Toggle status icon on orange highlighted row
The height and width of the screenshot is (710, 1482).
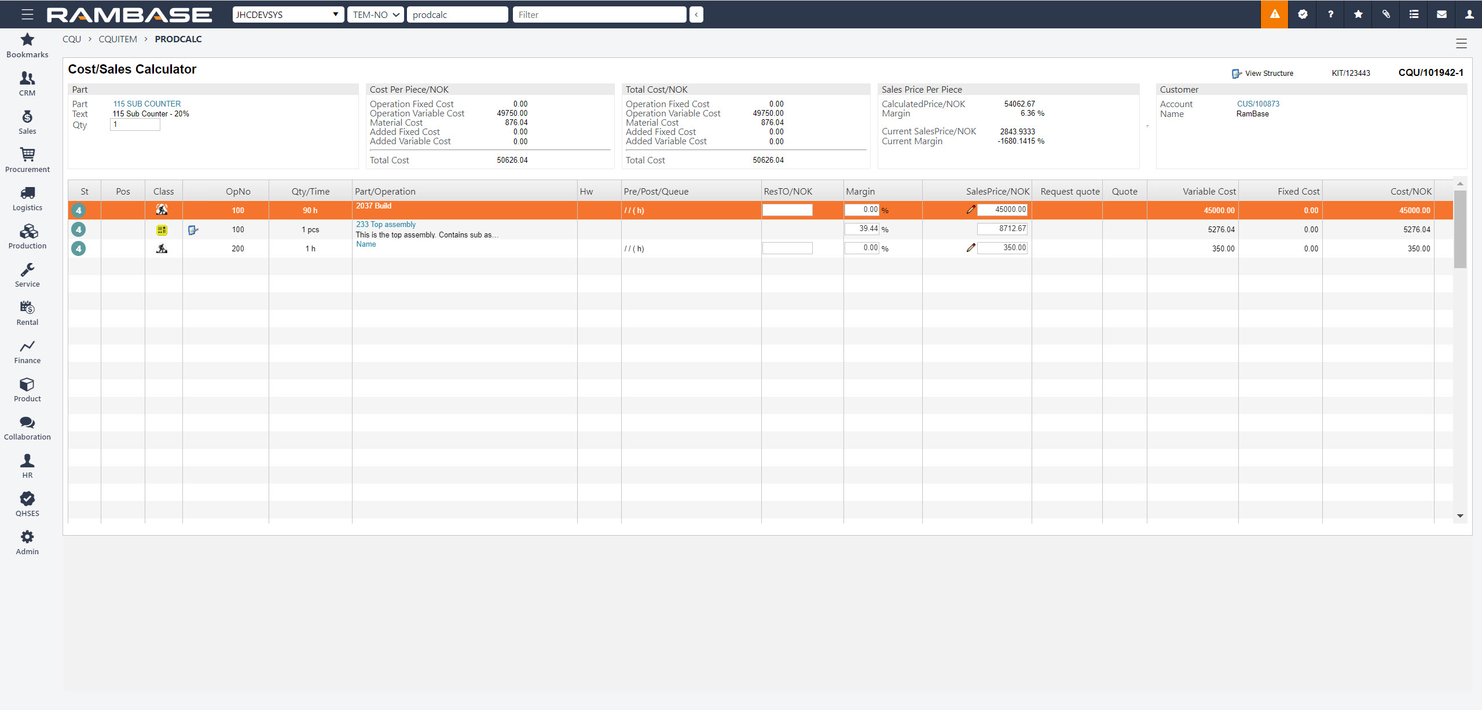(80, 210)
